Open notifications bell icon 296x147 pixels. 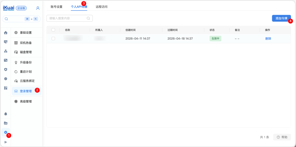pyautogui.click(x=6, y=114)
